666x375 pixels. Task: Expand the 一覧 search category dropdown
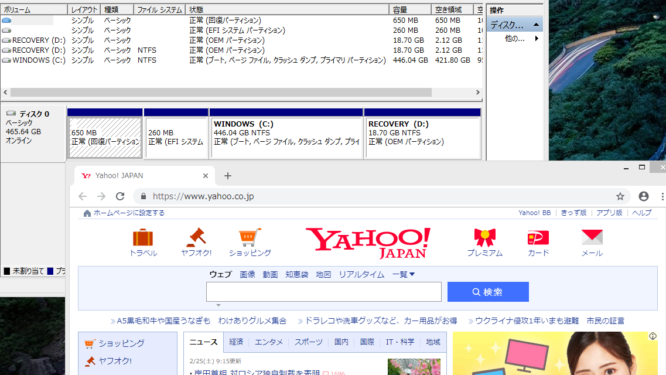(x=403, y=275)
